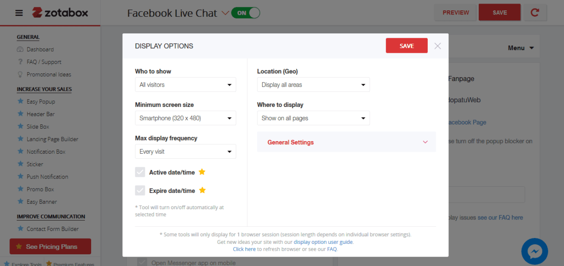Click the premium star next to Active date/time
Screen dimensions: 564x266
(202, 172)
